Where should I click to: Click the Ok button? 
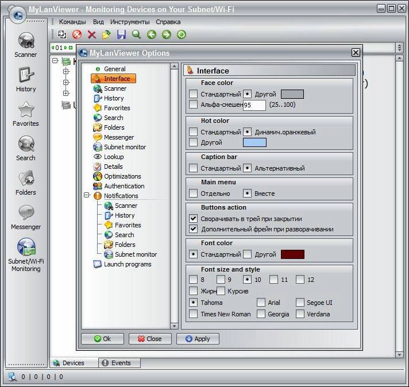pos(102,339)
